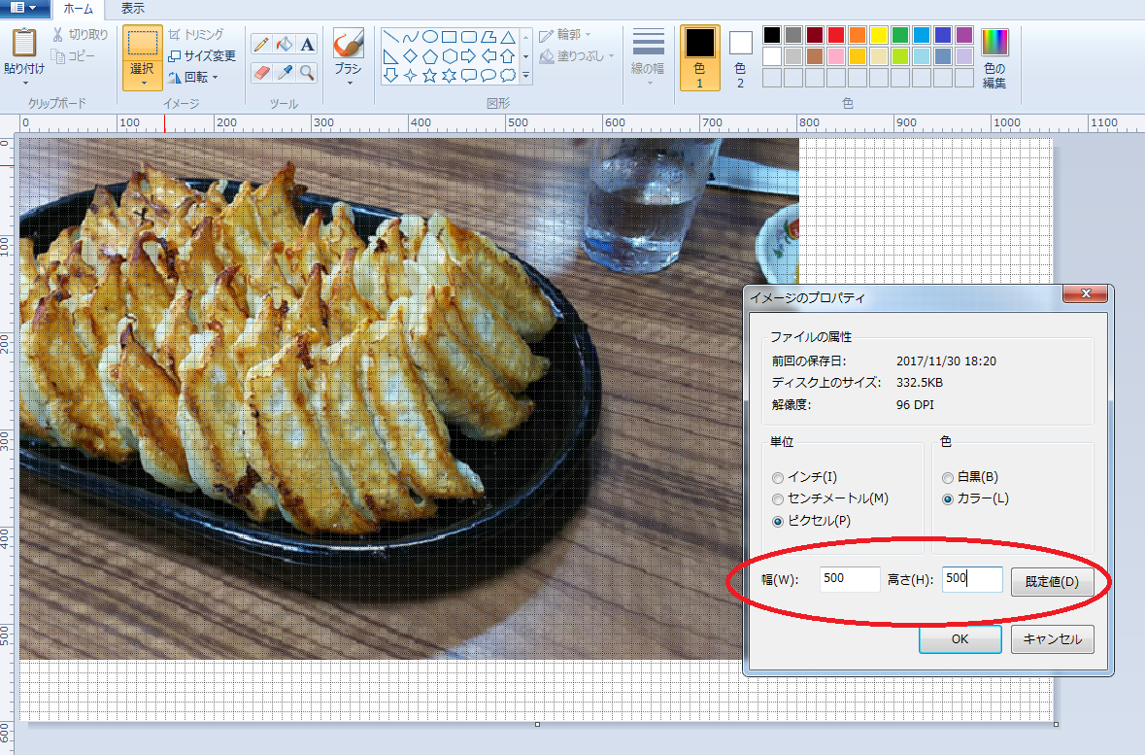Image resolution: width=1145 pixels, height=755 pixels.
Task: Choose the Oval shape
Action: pos(430,37)
